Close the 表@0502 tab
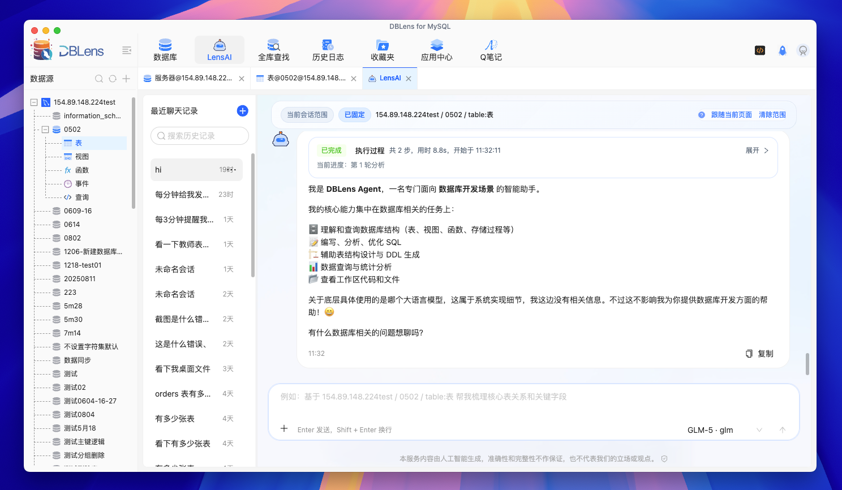Screen dimensions: 842x490 [354, 79]
